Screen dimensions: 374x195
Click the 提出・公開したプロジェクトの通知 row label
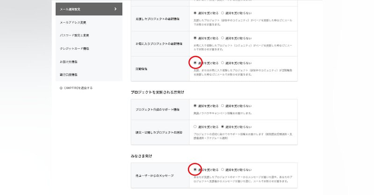159,133
